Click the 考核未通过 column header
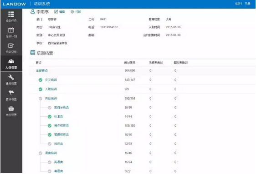Screen dimensions: 256x174 [x=156, y=63]
